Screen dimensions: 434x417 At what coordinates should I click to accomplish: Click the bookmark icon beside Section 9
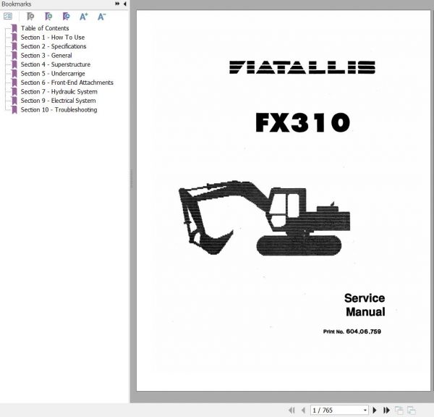pyautogui.click(x=14, y=101)
